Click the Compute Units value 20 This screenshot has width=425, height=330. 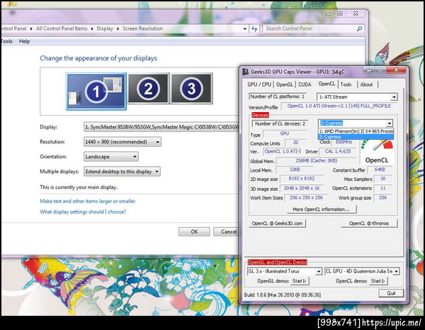(x=295, y=143)
